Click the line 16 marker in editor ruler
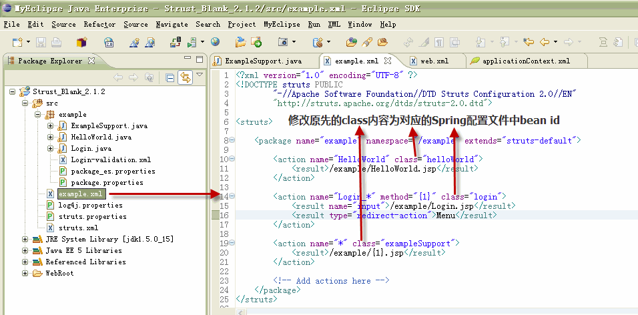This screenshot has width=638, height=315. tap(216, 216)
